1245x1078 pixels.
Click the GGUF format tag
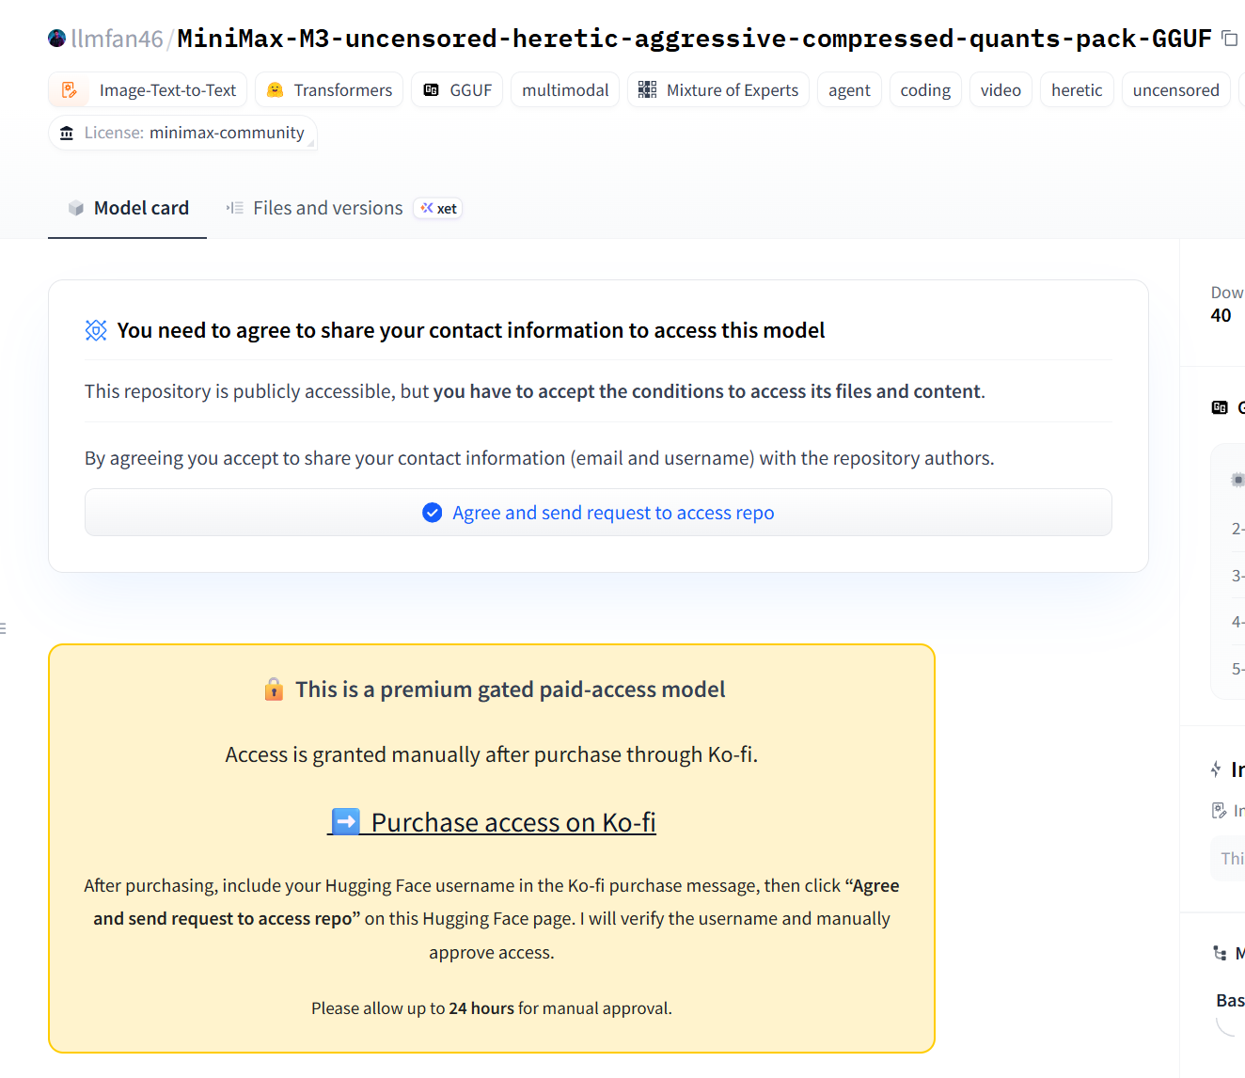click(457, 90)
